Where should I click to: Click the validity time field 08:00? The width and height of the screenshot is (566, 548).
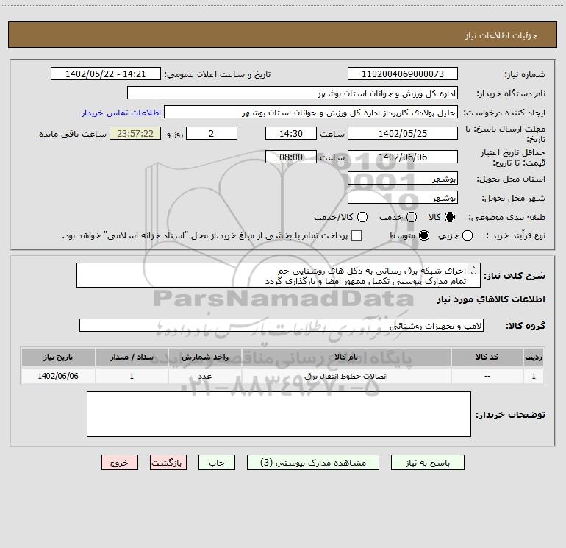(291, 157)
